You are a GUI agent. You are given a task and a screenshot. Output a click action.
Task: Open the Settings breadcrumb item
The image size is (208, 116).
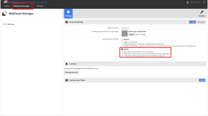(40, 6)
